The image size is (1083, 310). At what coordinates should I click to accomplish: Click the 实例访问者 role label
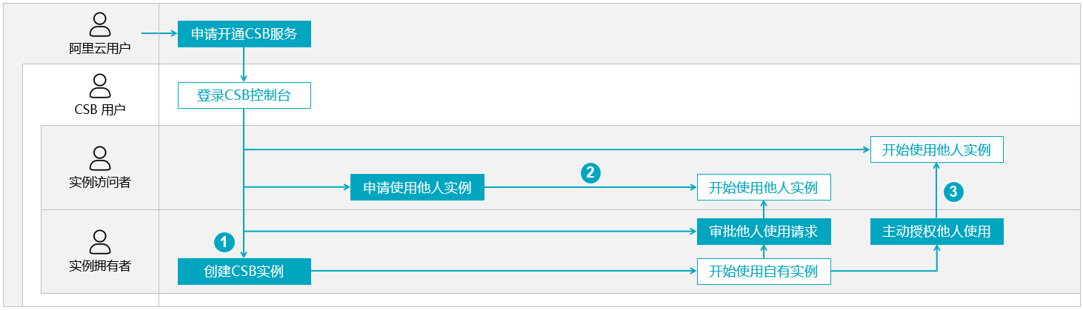point(100,182)
